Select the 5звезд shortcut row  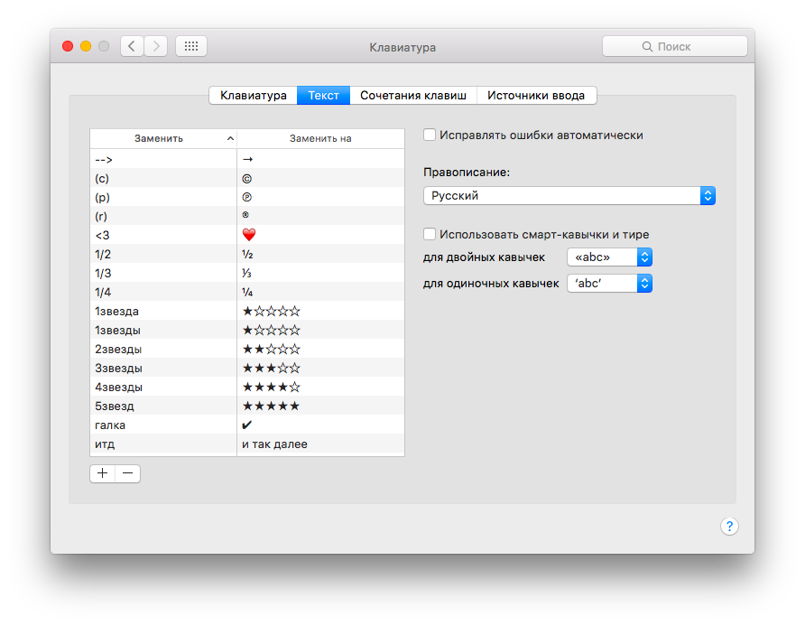tap(247, 406)
